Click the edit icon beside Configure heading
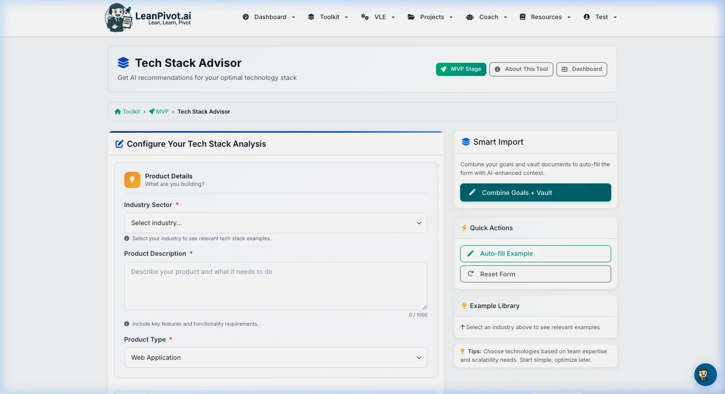This screenshot has width=725, height=394. (x=119, y=144)
